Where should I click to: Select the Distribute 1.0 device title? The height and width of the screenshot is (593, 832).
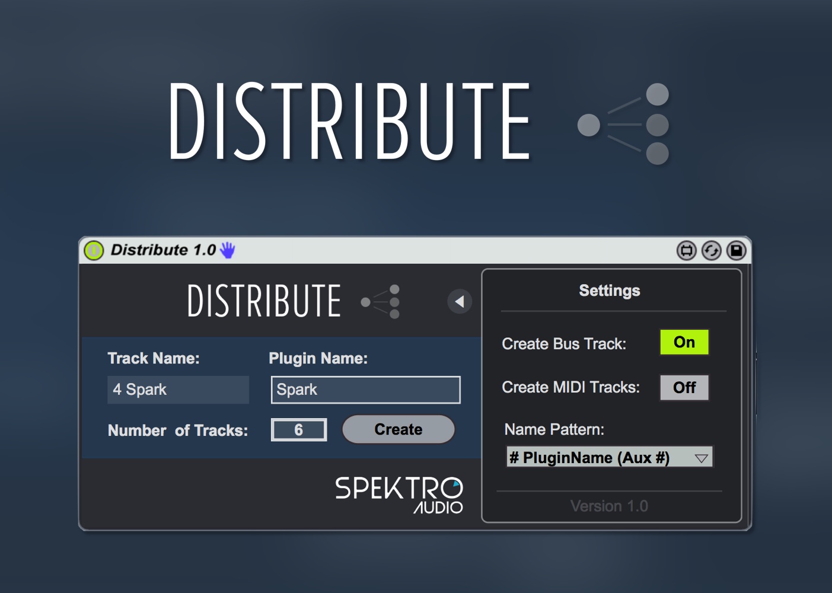(163, 250)
